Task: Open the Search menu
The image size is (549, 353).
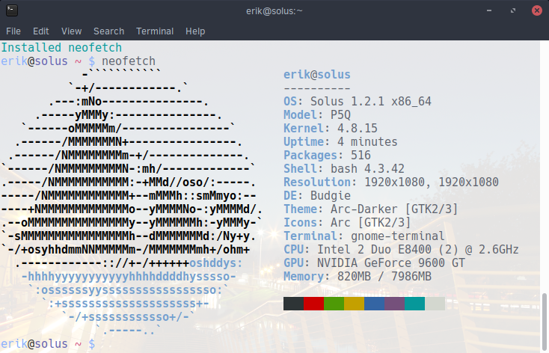Action: [x=109, y=31]
